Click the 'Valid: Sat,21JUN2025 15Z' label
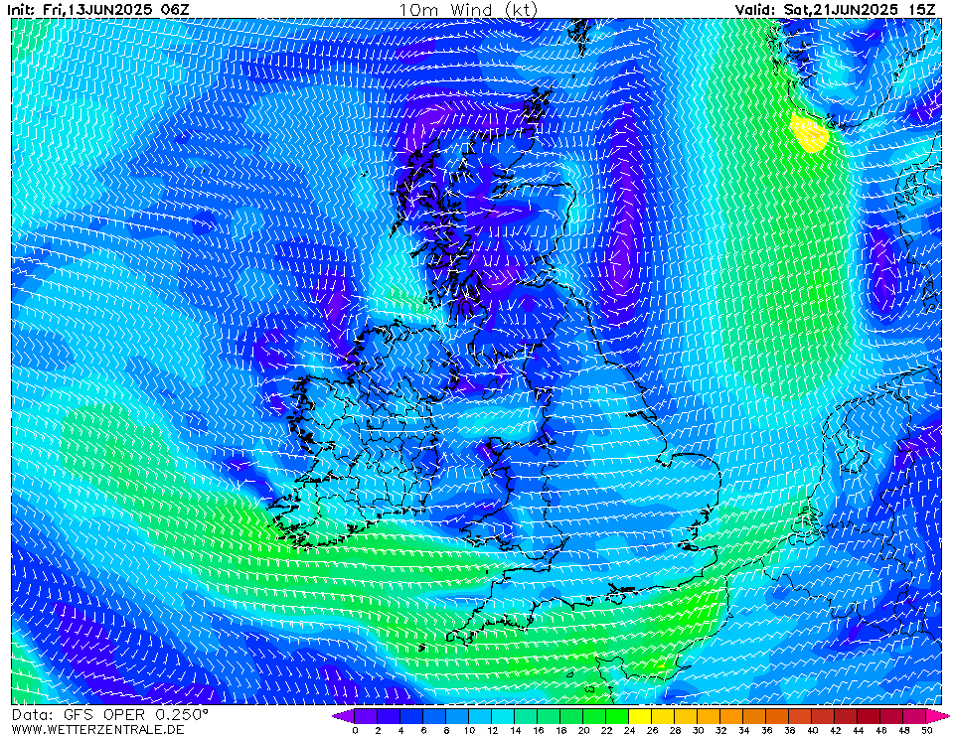 coord(835,9)
